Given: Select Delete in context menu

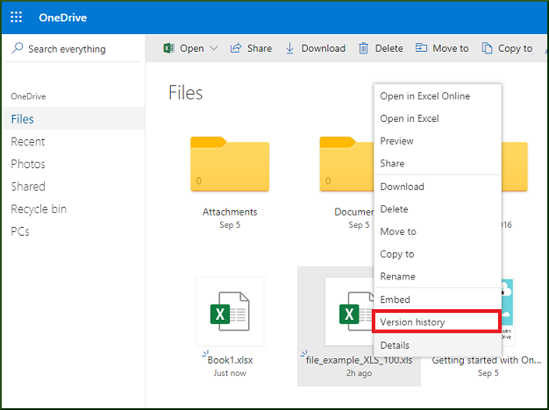Looking at the screenshot, I should coord(438,209).
